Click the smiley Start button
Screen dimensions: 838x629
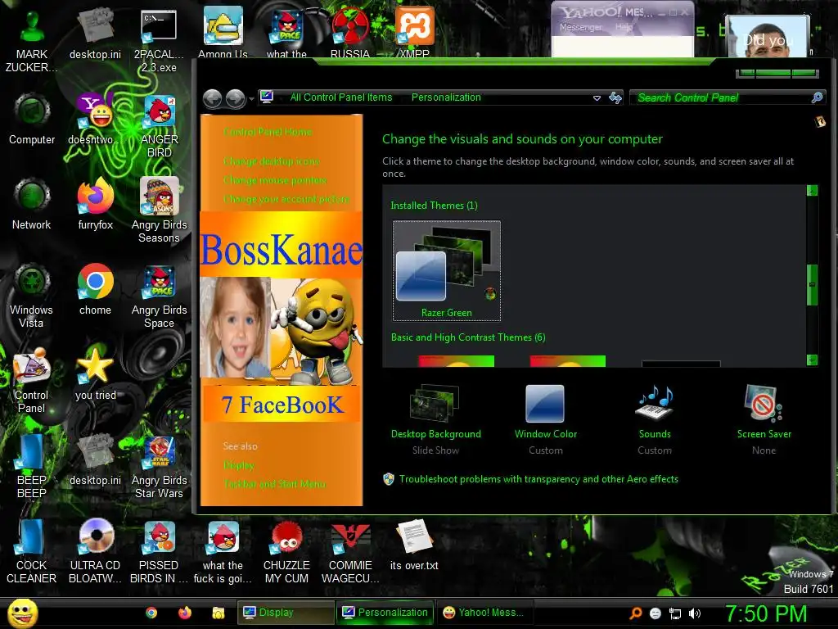[x=22, y=613]
